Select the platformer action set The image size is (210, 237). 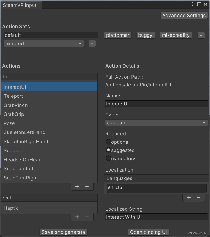[118, 35]
